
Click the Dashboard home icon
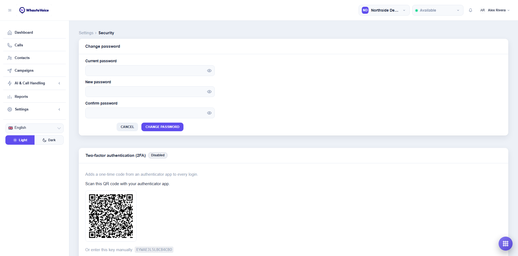[x=10, y=33]
